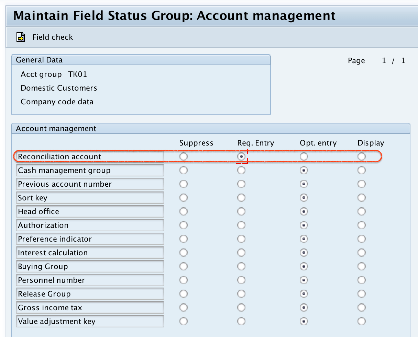Set Value adjustment key to Req. Entry

click(x=241, y=321)
